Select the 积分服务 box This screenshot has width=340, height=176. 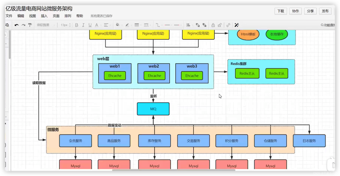(x=232, y=141)
